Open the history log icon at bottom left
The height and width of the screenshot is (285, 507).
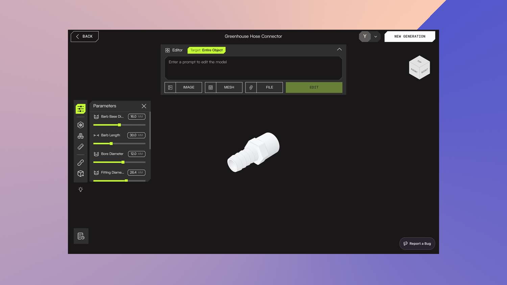(81, 236)
